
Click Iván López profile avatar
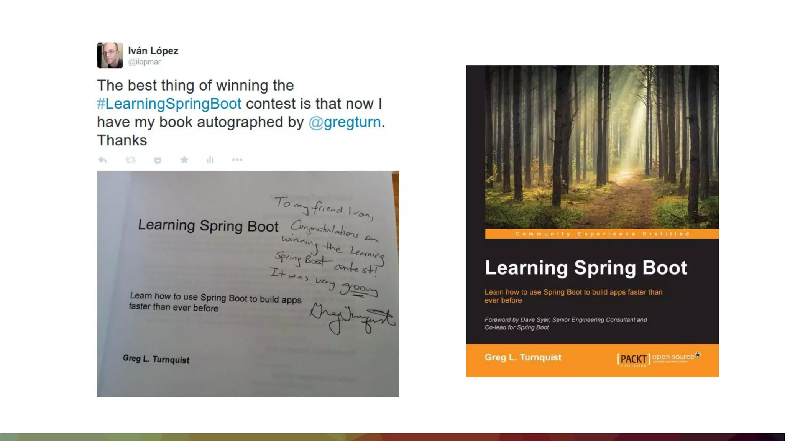(x=110, y=55)
